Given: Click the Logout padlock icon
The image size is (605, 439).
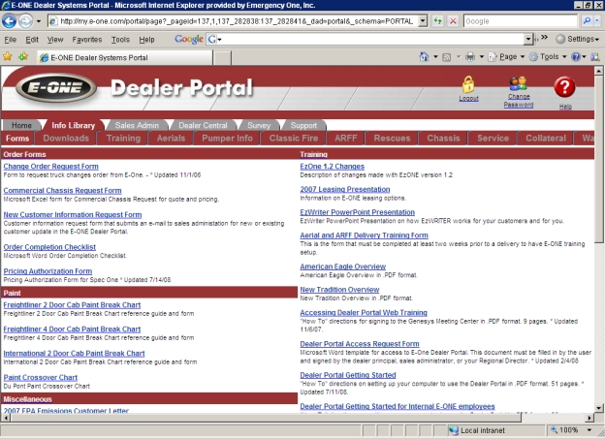Looking at the screenshot, I should 468,84.
